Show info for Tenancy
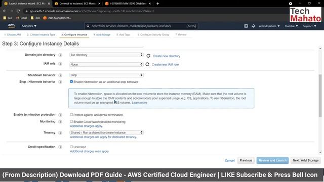 click(60, 132)
